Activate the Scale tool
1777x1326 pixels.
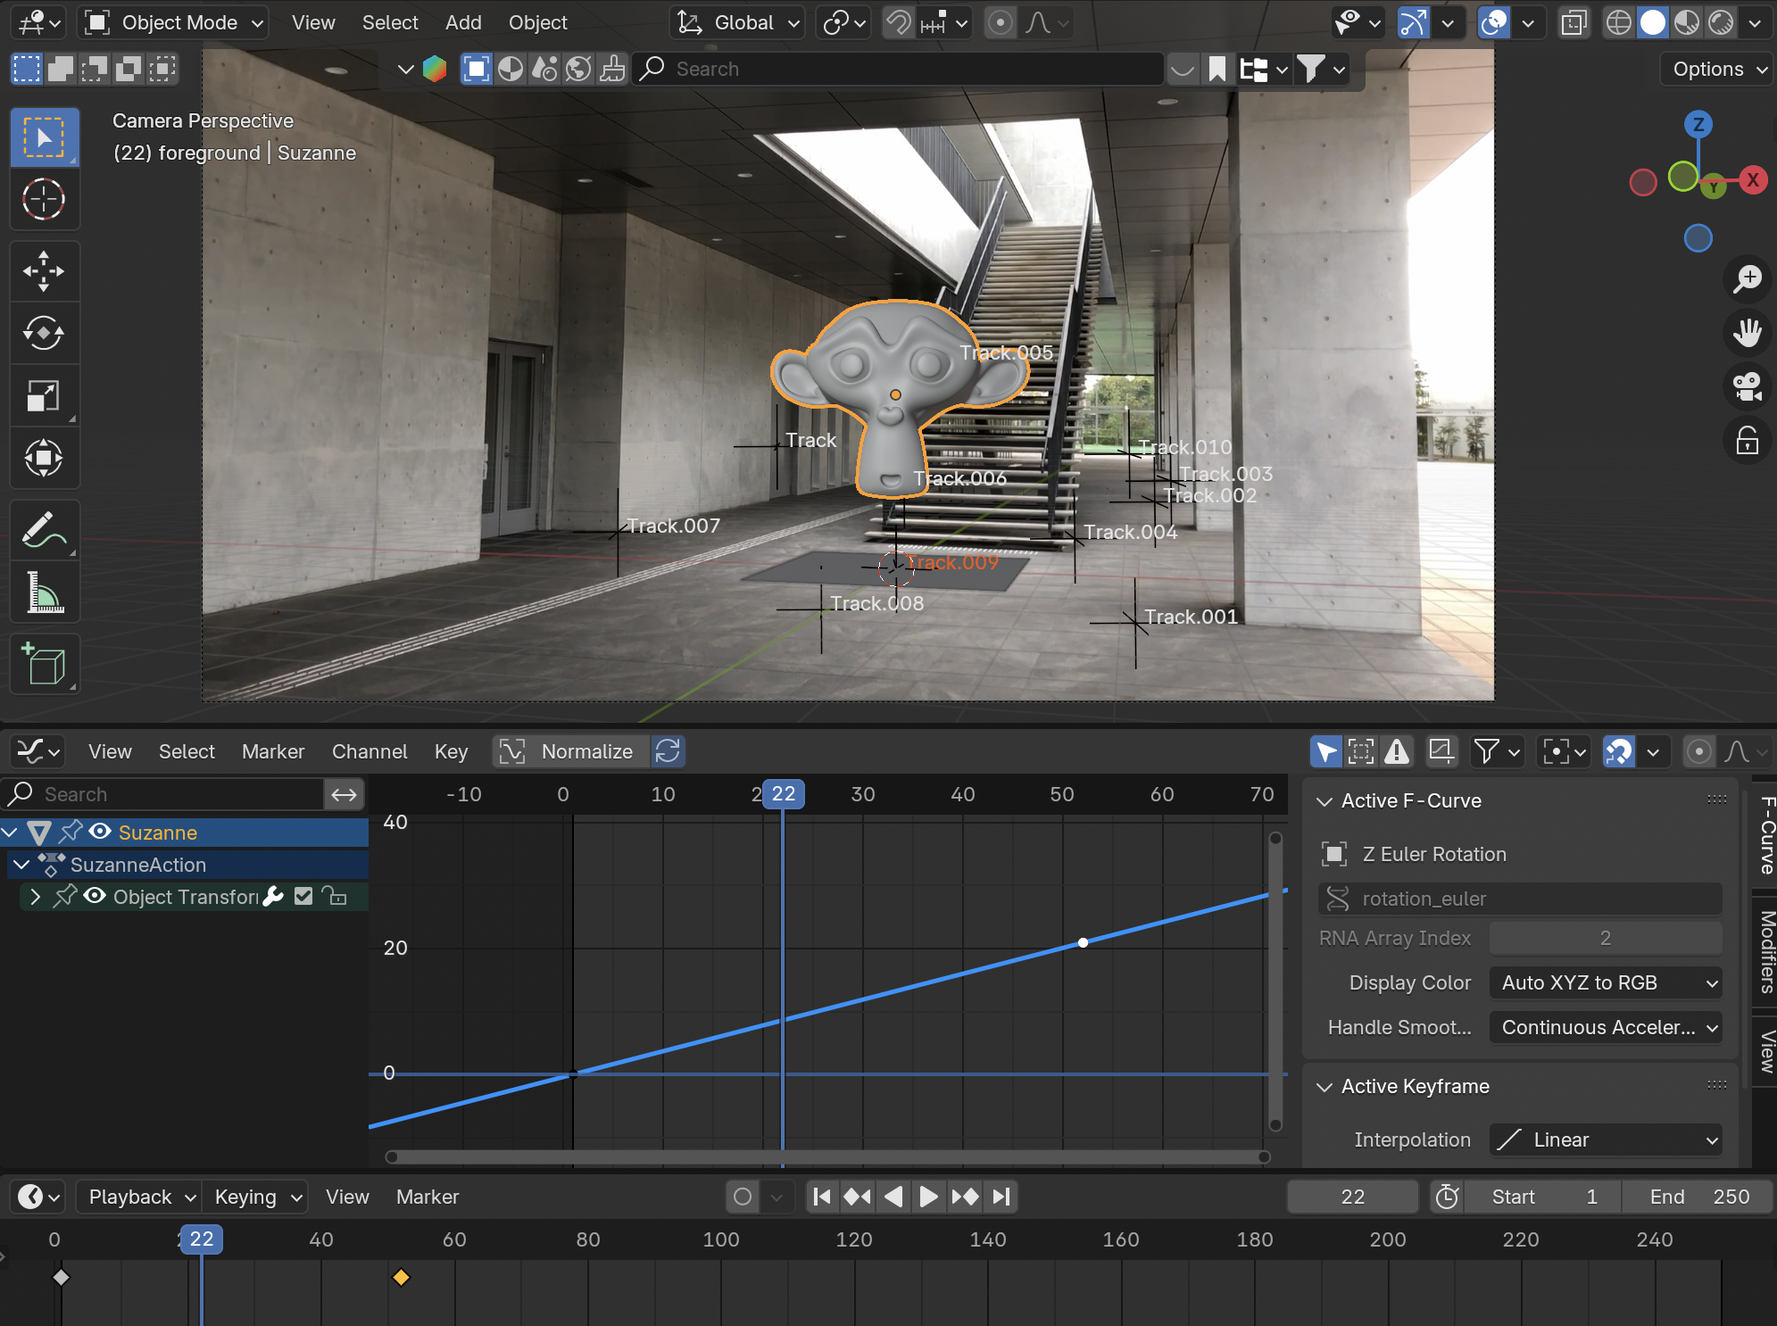[x=44, y=396]
